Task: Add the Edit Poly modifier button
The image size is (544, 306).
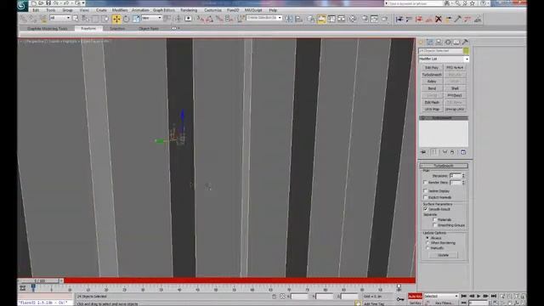Action: point(432,68)
